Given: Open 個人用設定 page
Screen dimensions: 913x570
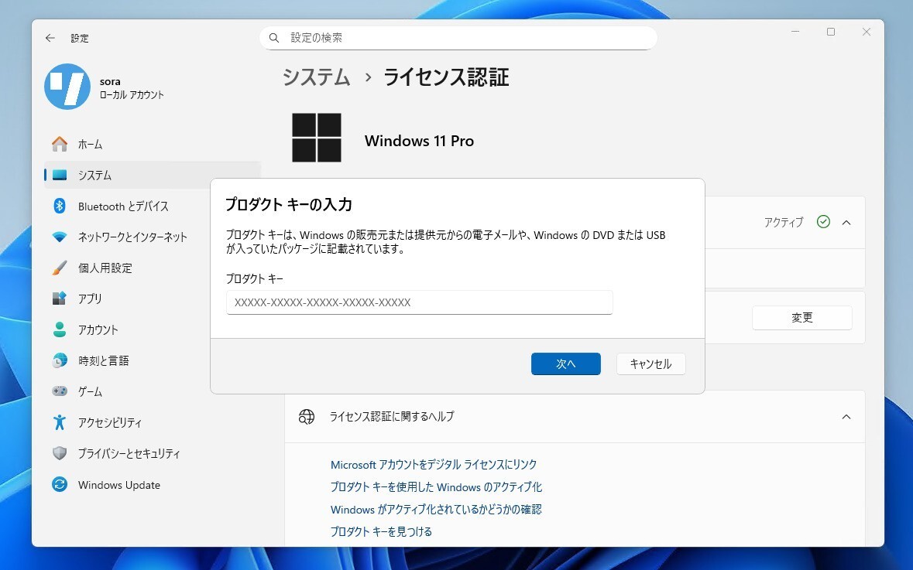Looking at the screenshot, I should tap(153, 268).
